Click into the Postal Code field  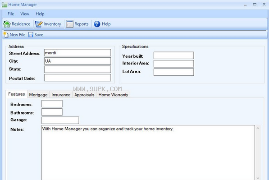(78, 78)
